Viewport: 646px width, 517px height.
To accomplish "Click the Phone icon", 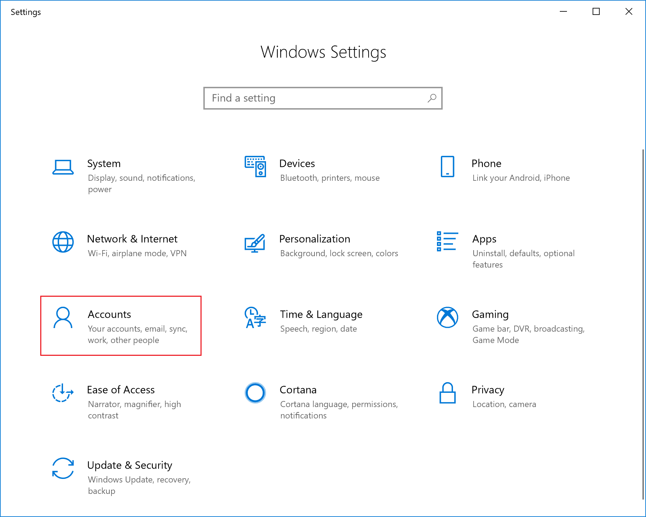I will coord(448,166).
